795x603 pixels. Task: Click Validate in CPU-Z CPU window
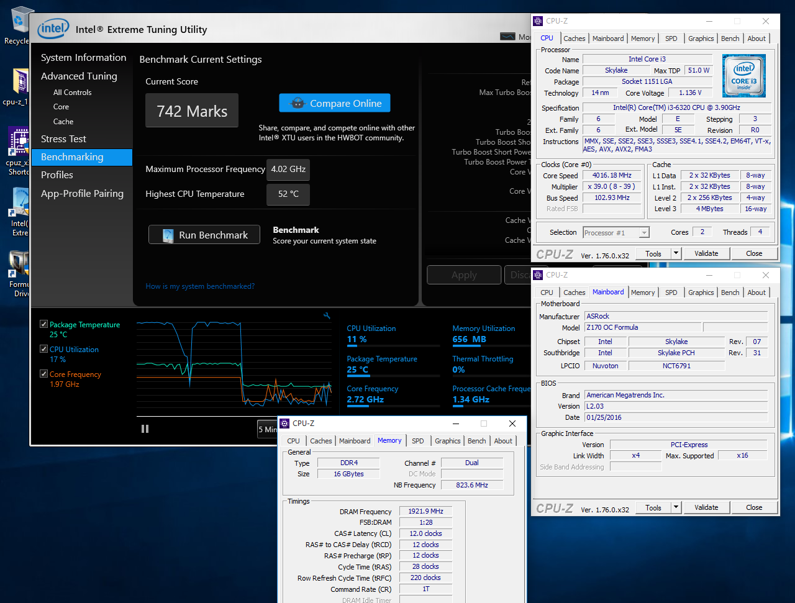[x=706, y=253]
